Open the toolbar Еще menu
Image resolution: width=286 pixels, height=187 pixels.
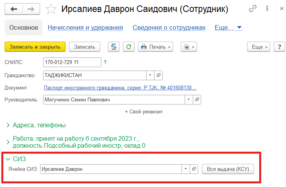click(x=259, y=47)
